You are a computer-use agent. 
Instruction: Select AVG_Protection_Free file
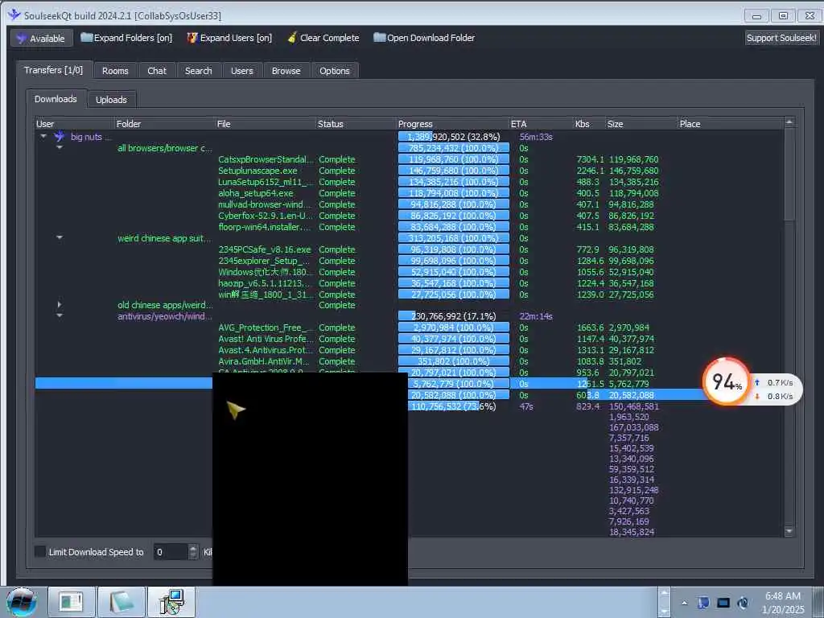point(265,328)
